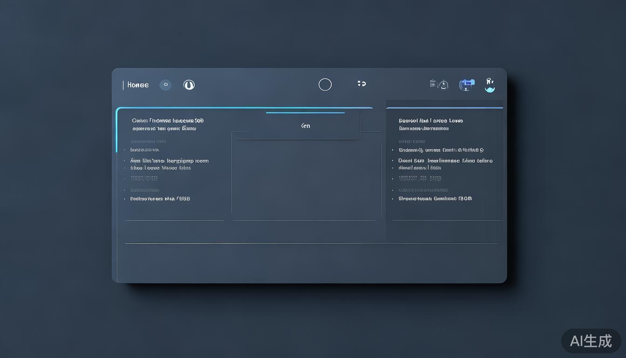
Task: Click the small list icon left of bell
Action: click(433, 83)
